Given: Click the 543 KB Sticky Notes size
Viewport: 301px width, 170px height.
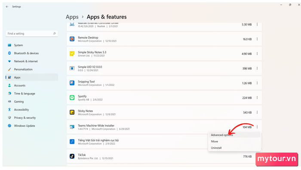Looking at the screenshot, I should coord(247,112).
